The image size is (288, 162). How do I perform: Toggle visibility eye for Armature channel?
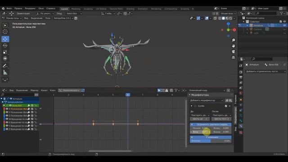click(11, 99)
